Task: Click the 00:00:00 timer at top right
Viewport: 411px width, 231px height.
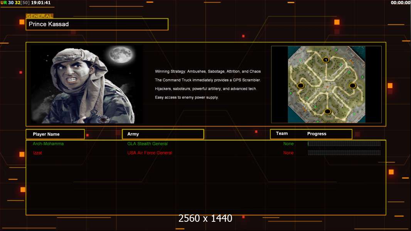Action: point(401,3)
